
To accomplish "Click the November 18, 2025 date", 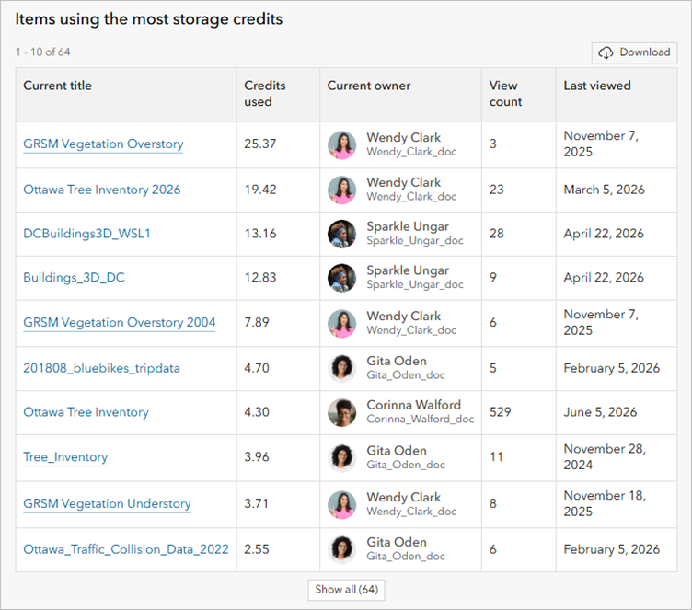I will [605, 503].
